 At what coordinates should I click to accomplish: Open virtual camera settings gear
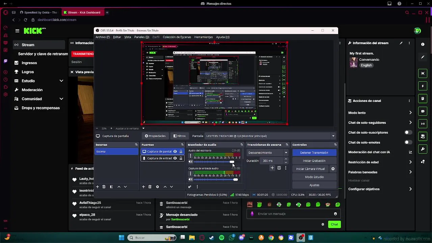pos(333,169)
